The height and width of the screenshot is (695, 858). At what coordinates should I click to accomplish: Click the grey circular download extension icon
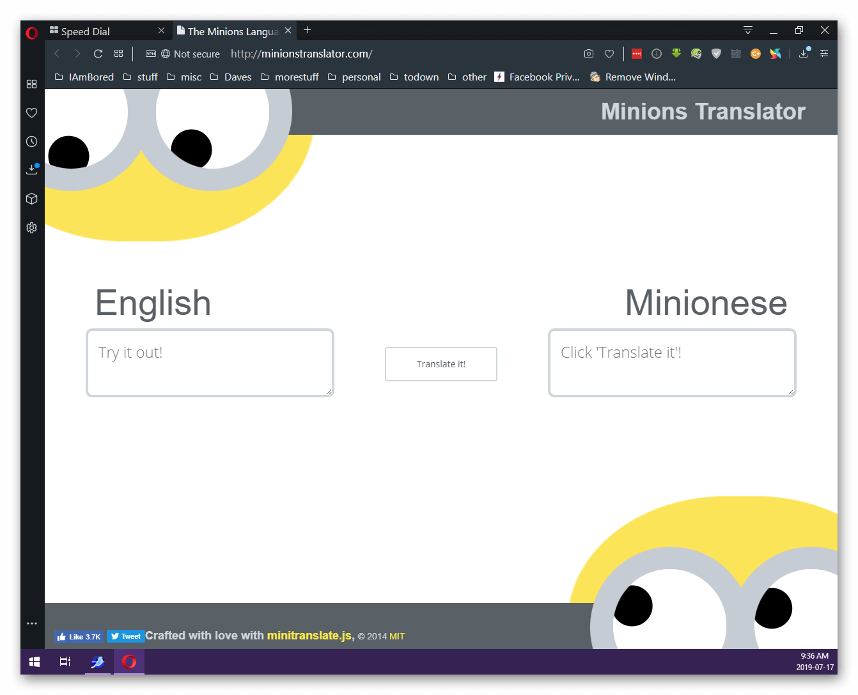tap(657, 54)
